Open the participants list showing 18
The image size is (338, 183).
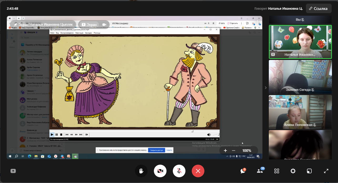pyautogui.click(x=260, y=171)
